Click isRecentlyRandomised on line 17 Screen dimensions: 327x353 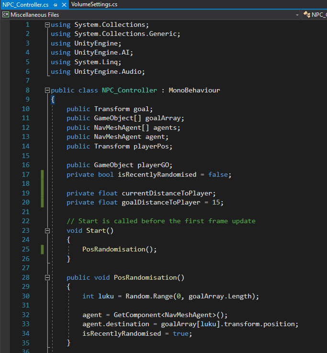point(157,174)
